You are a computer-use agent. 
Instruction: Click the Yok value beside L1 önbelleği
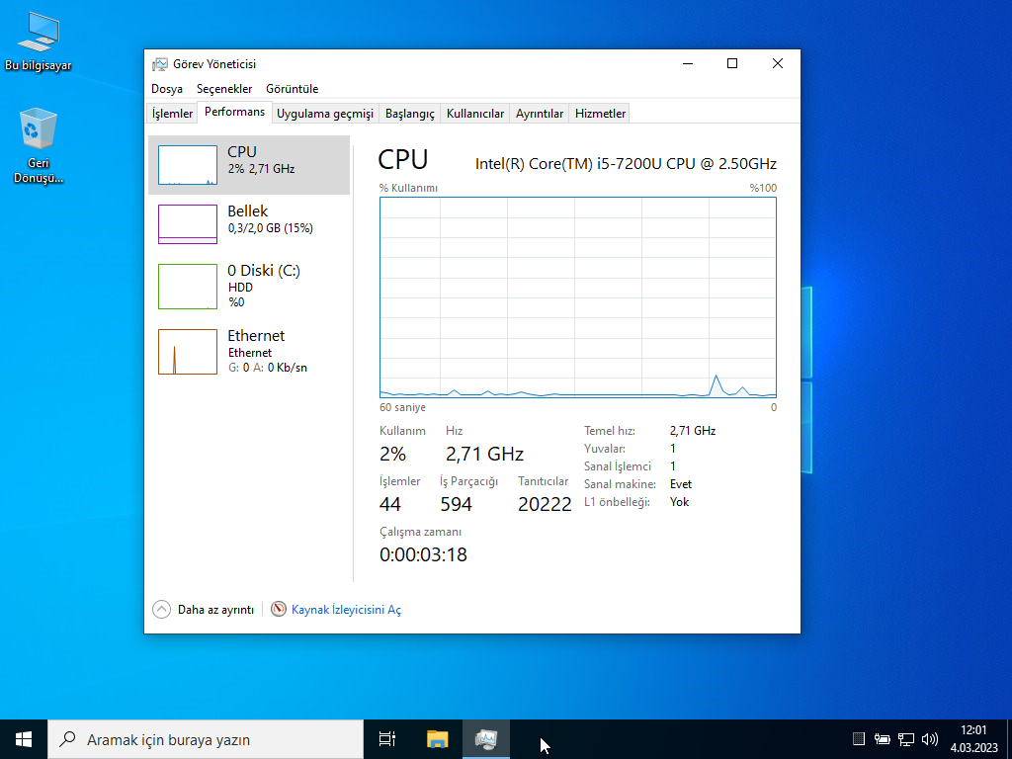tap(680, 501)
